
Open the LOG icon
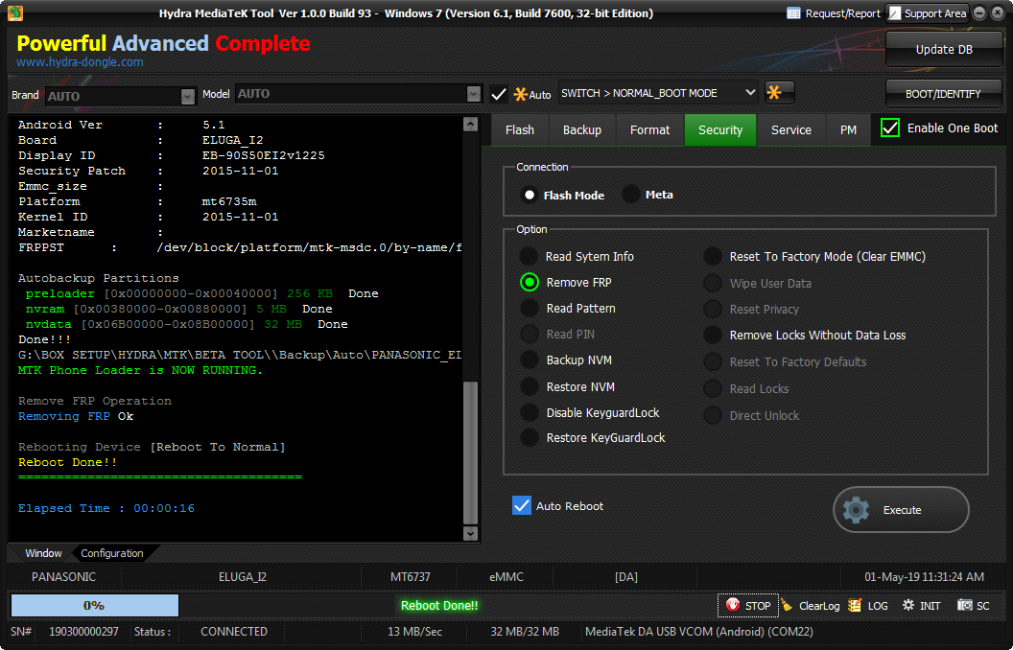[855, 605]
